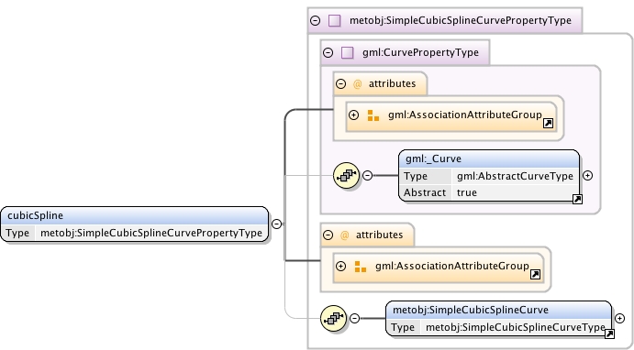Expand the gml:_Curve element children
Screen dimensions: 634x350
587,175
